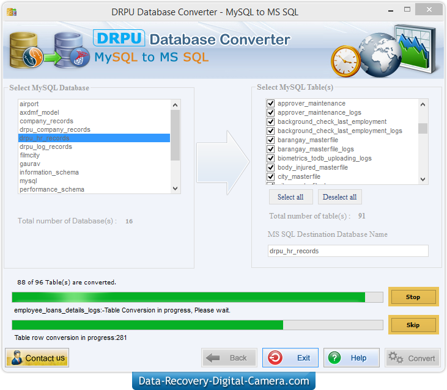447x390 pixels.
Task: Select company_records database
Action: coord(94,121)
